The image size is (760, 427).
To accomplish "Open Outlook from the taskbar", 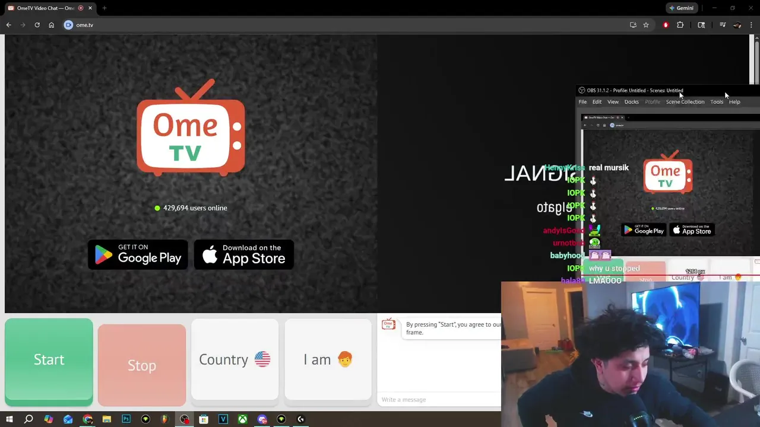I will pyautogui.click(x=68, y=419).
